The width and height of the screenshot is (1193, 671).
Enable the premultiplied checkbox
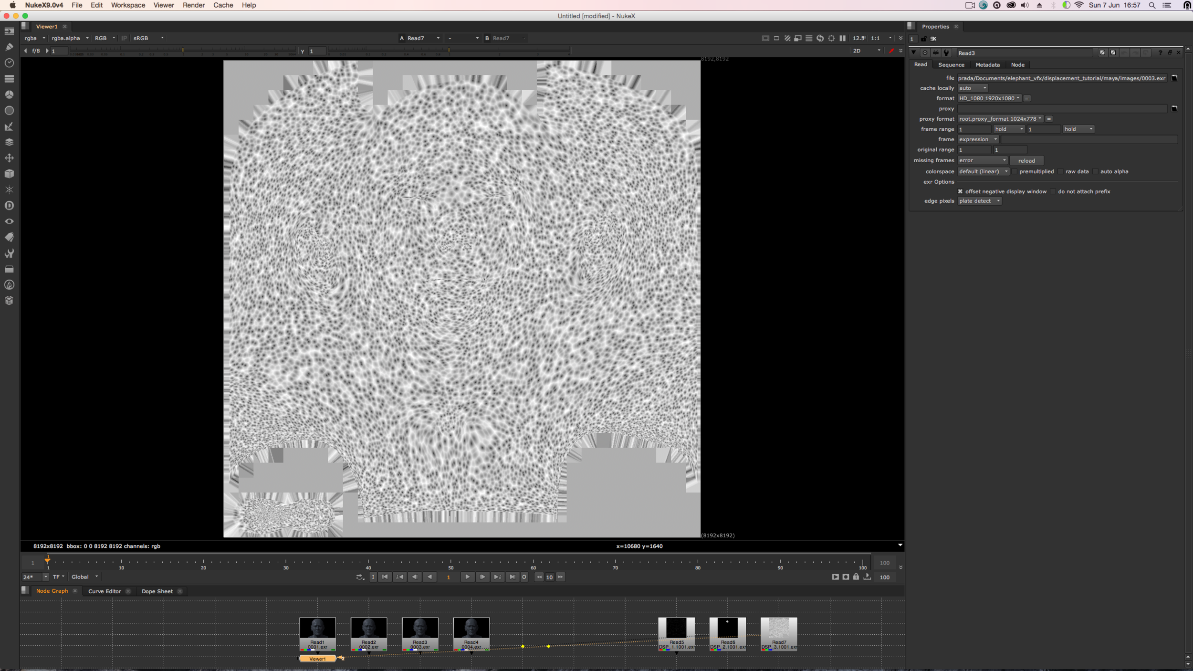pyautogui.click(x=1014, y=171)
